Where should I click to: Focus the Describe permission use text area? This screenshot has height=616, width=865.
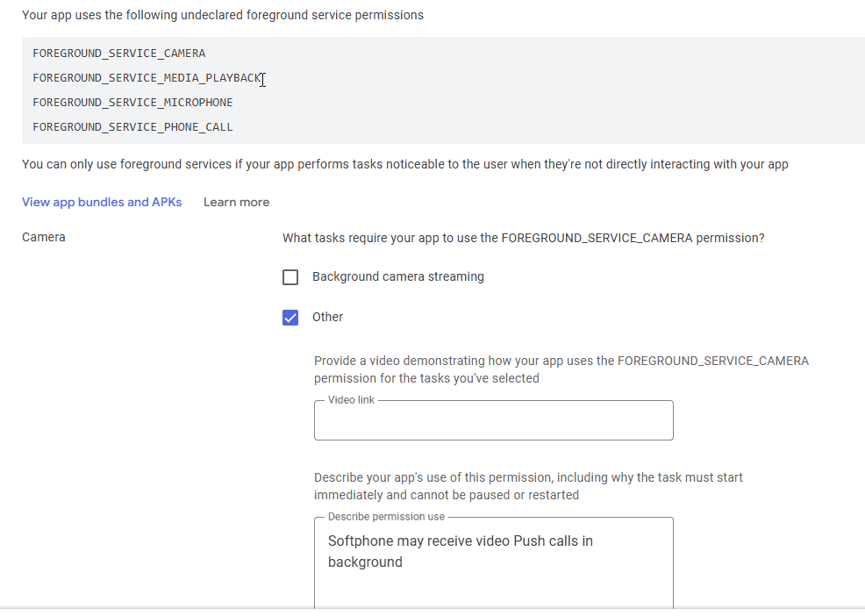click(x=494, y=563)
